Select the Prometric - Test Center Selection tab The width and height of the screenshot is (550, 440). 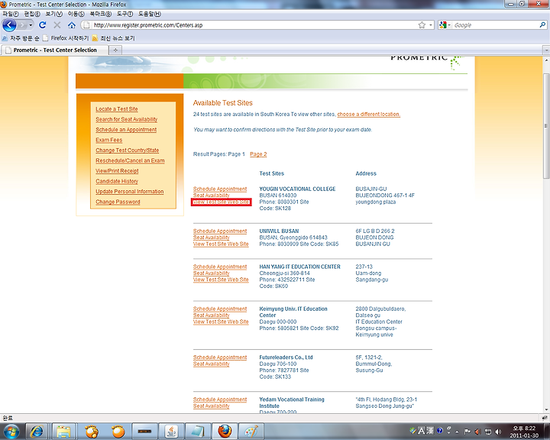tap(53, 50)
